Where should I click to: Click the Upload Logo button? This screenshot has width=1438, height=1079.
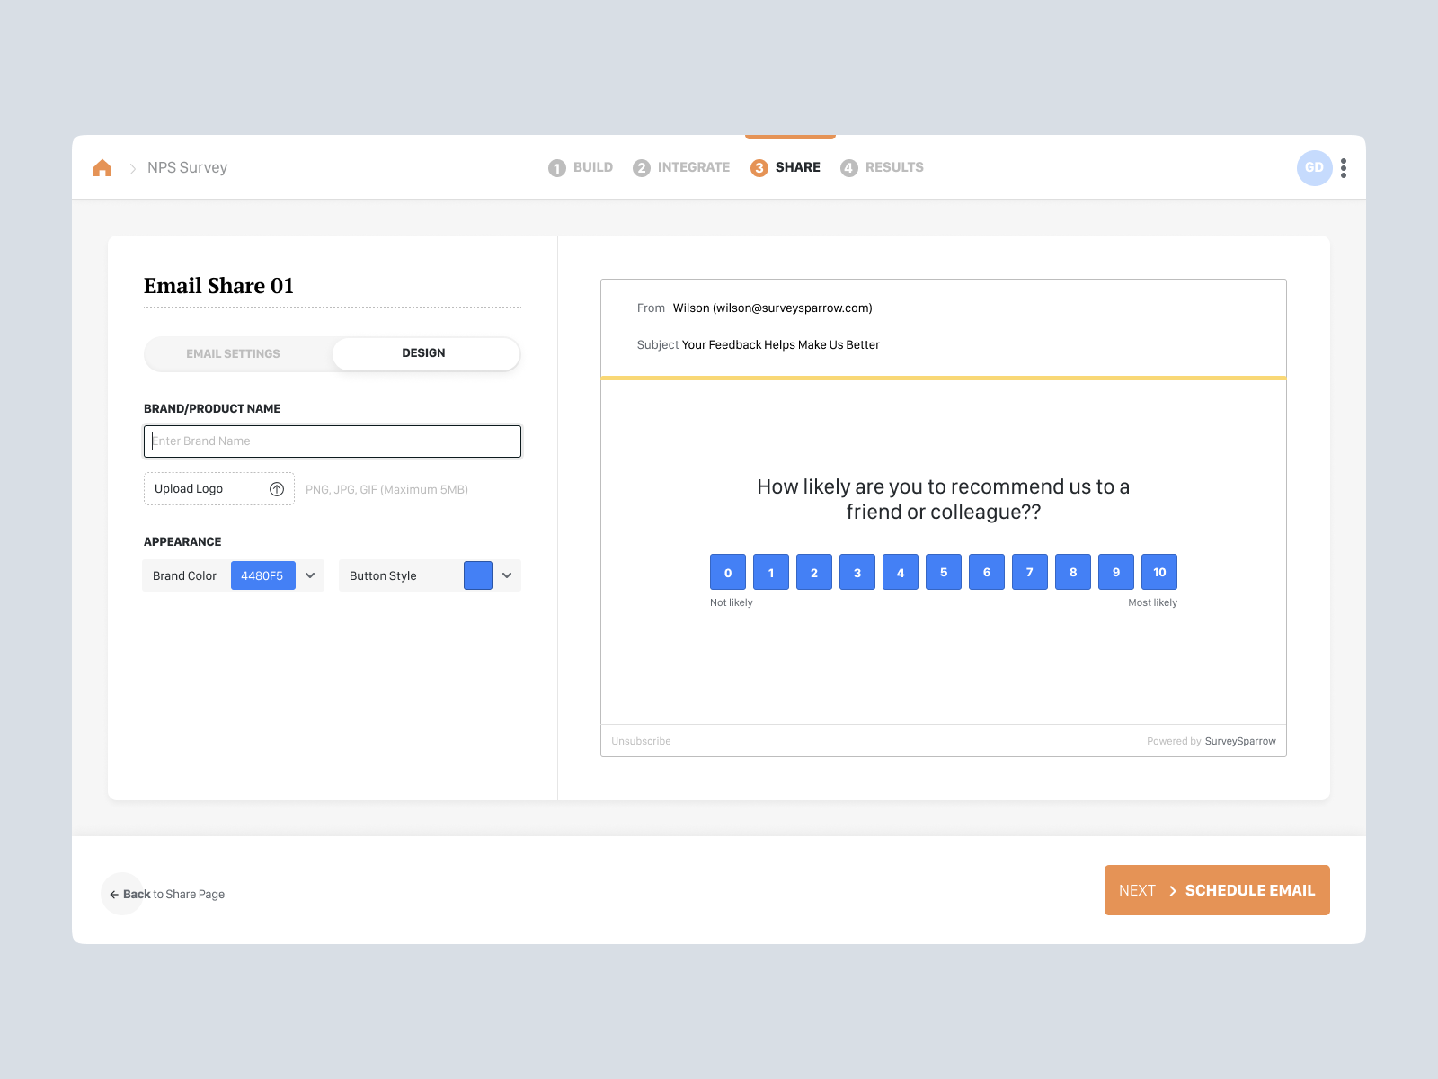pos(219,489)
